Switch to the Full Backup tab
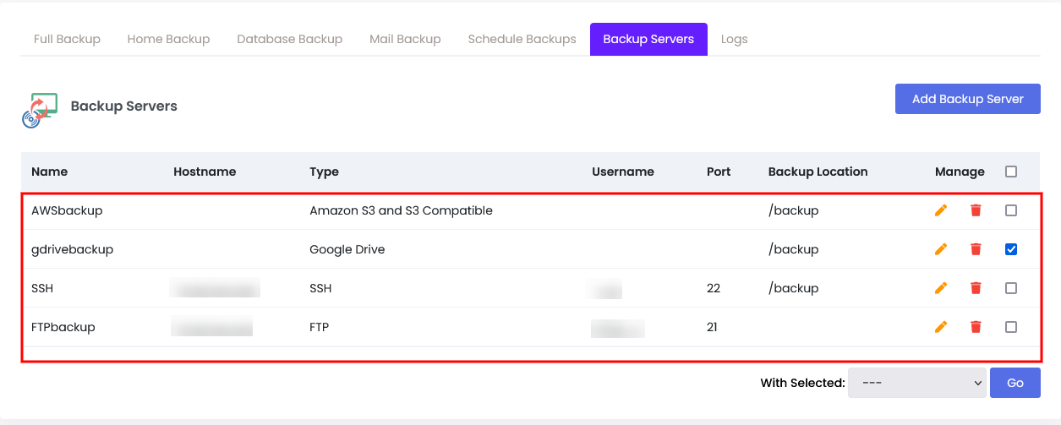 click(x=67, y=39)
